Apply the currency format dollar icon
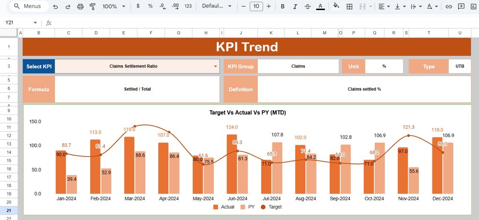479x220 pixels. (x=138, y=6)
